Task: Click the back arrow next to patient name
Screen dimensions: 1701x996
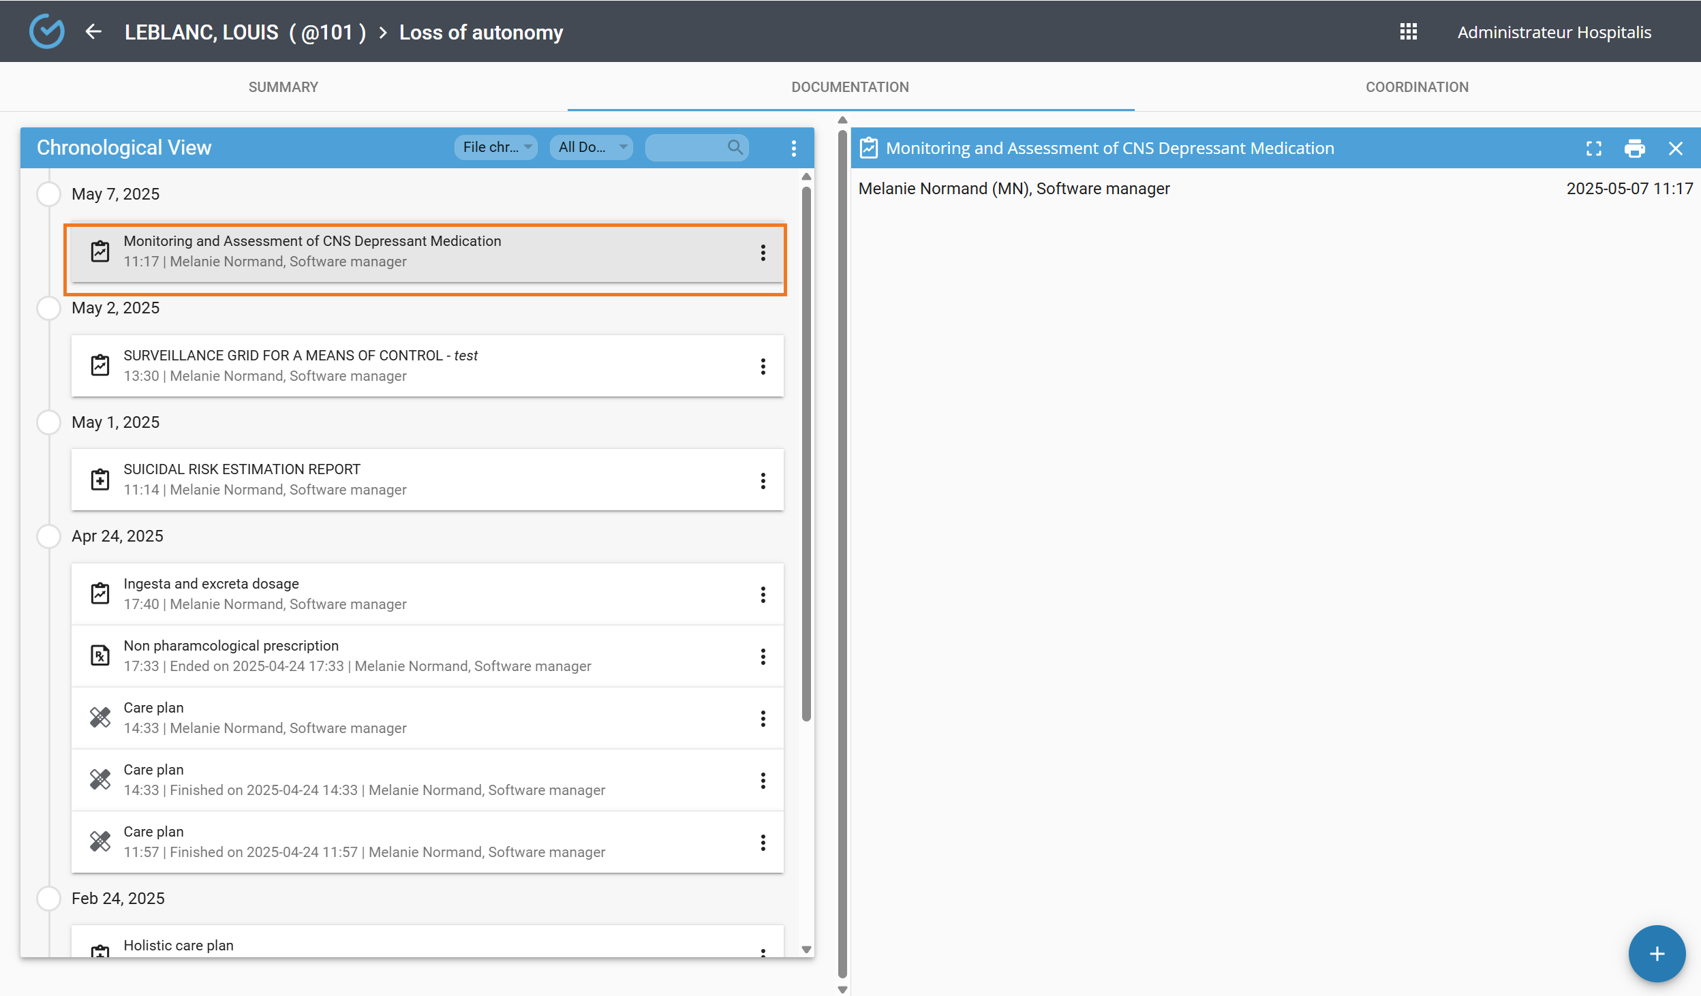Action: 93,32
